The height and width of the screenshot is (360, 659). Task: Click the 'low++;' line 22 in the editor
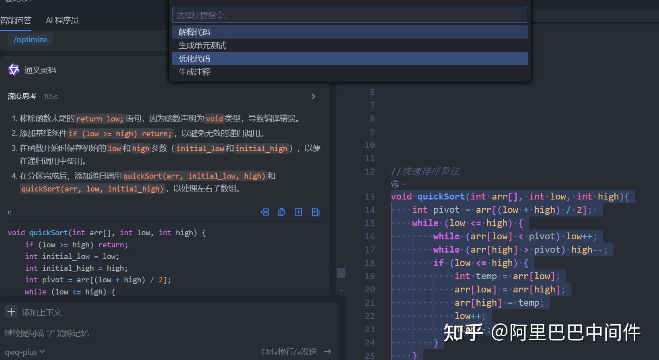click(470, 316)
